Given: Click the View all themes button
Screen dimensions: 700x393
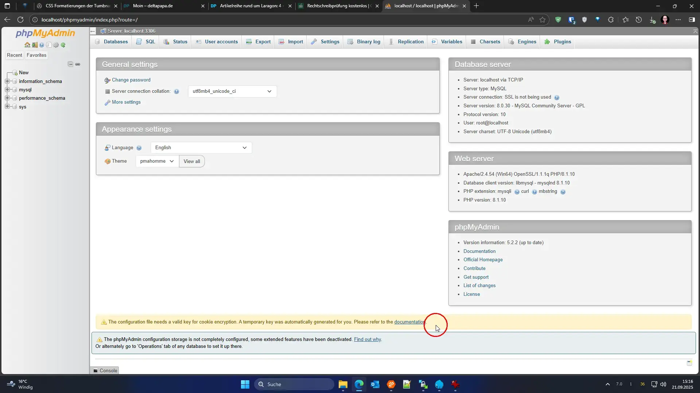Looking at the screenshot, I should click(192, 162).
